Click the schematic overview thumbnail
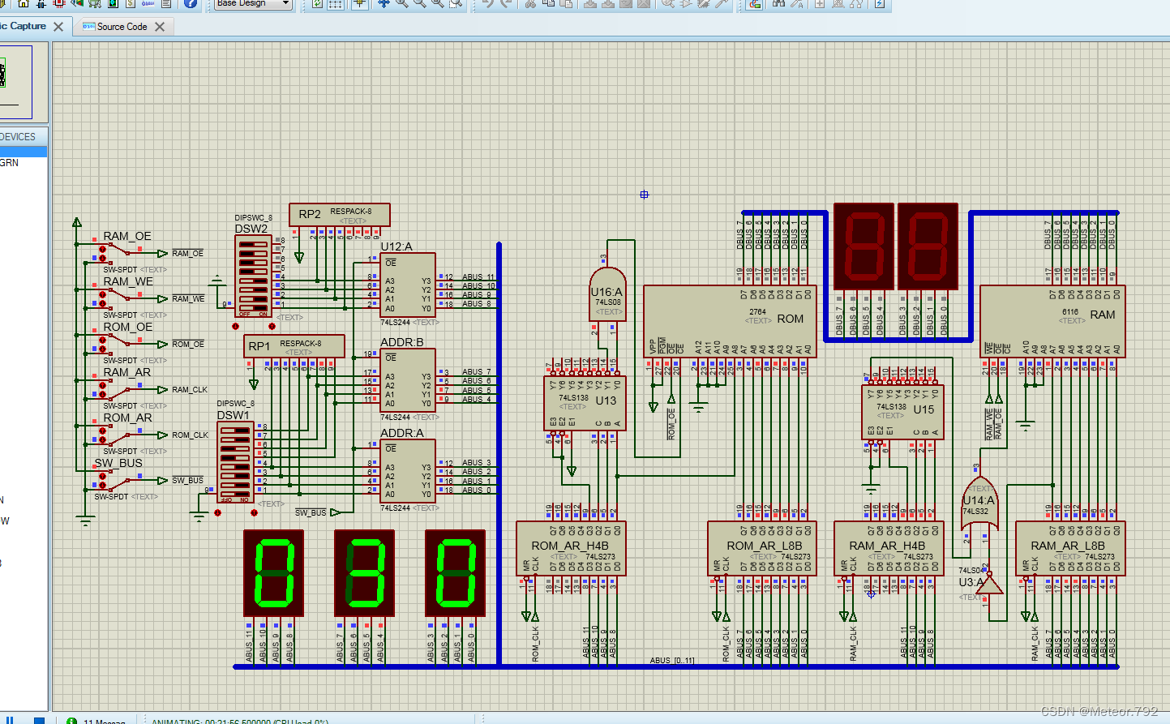1170x724 pixels. tap(15, 81)
